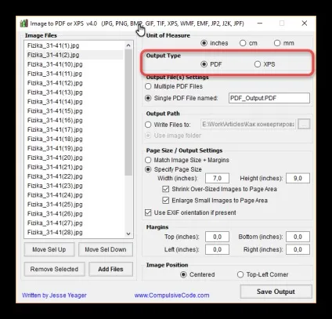
Task: Select Fizika_31-41(13).jpg in list
Action: [x=74, y=92]
